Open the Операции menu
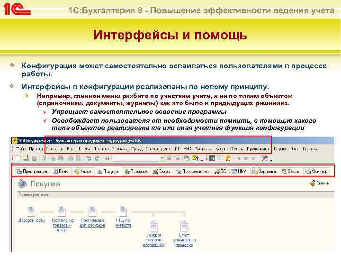This screenshot has height=256, width=341. [55, 149]
